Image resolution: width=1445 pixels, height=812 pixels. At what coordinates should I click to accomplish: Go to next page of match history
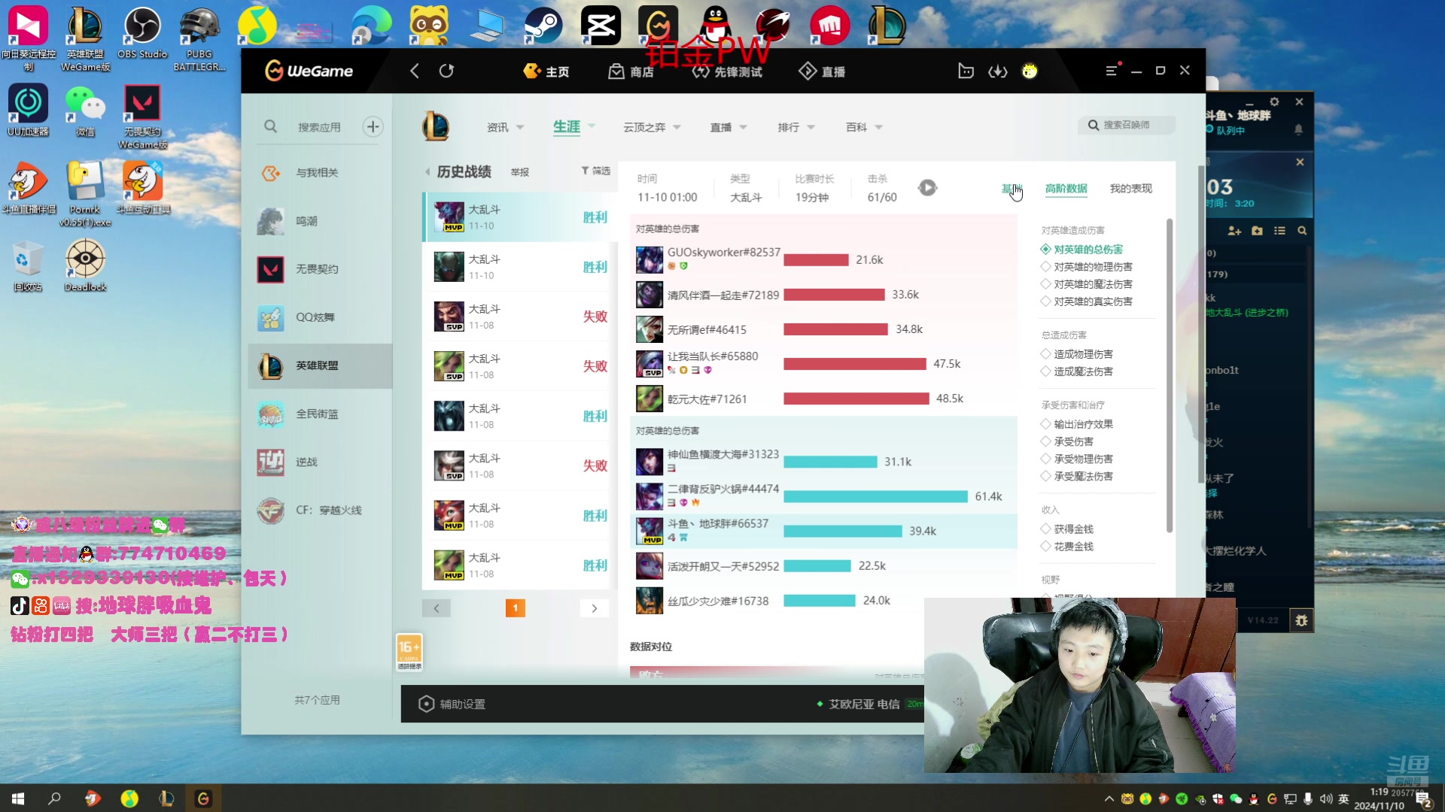click(x=595, y=608)
